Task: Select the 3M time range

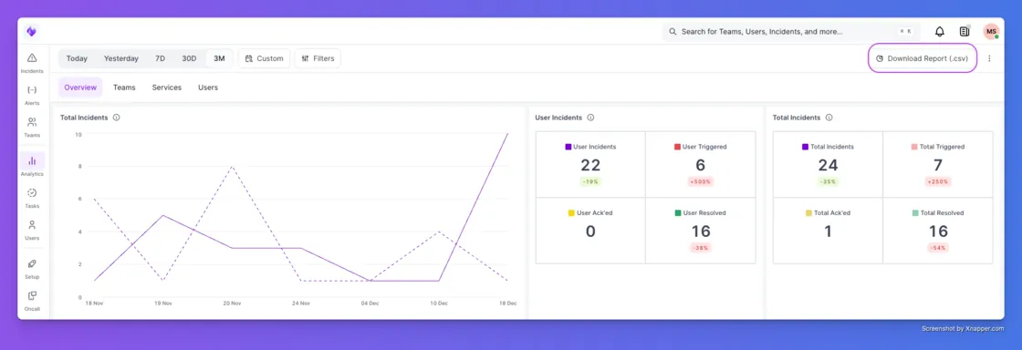Action: [x=219, y=58]
